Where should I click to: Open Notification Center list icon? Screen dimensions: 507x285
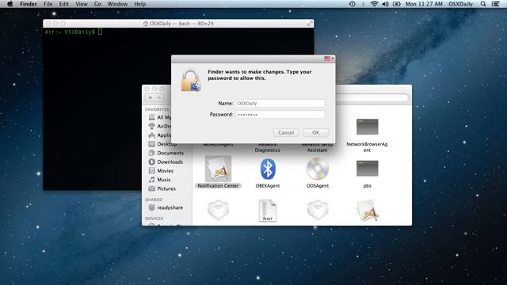pos(495,4)
